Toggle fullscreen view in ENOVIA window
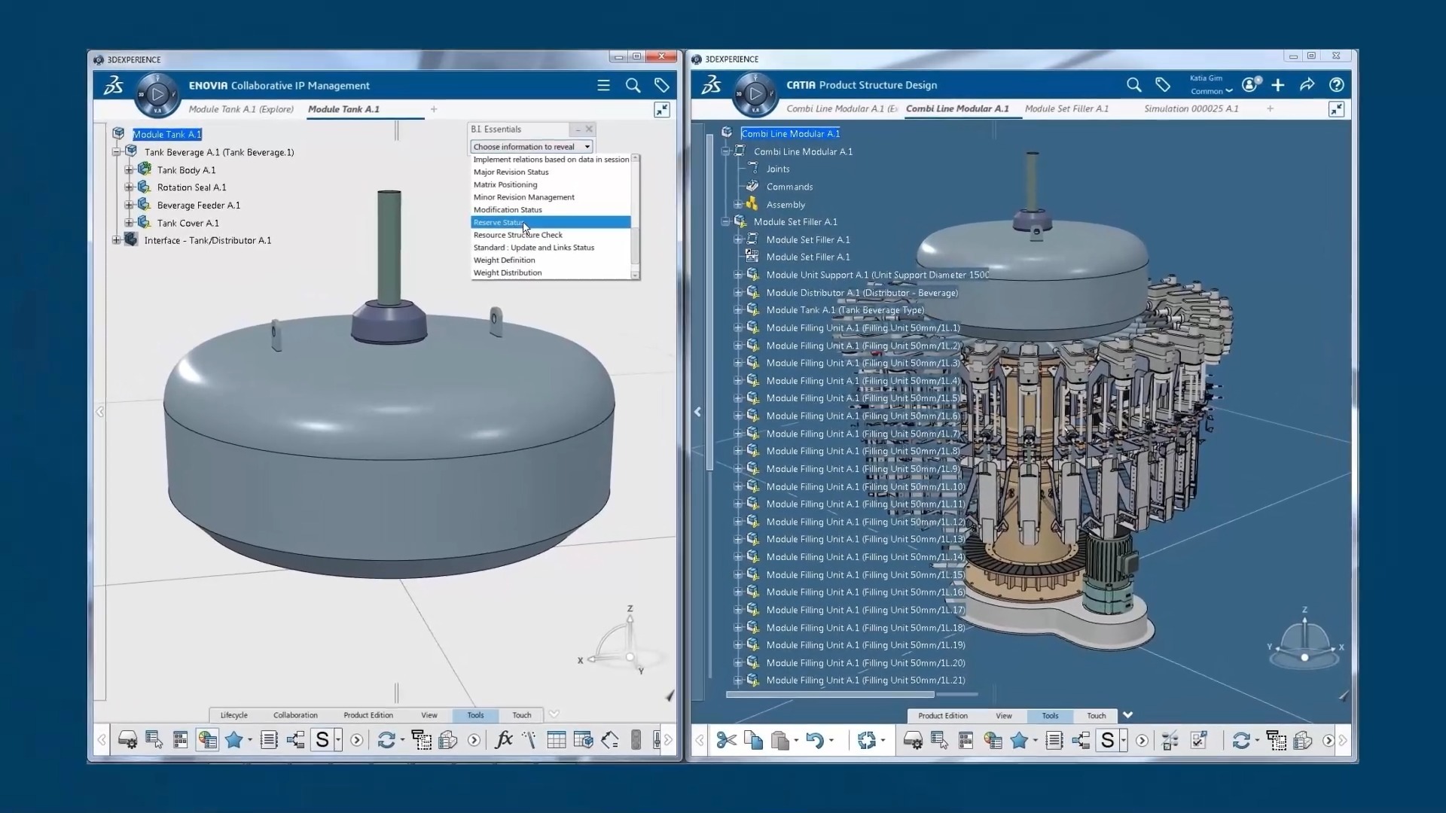This screenshot has height=813, width=1446. coord(661,110)
